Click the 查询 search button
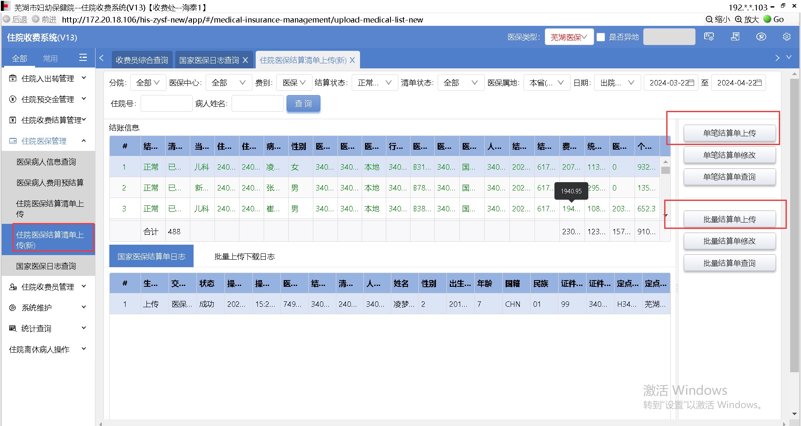Image resolution: width=801 pixels, height=426 pixels. [303, 103]
